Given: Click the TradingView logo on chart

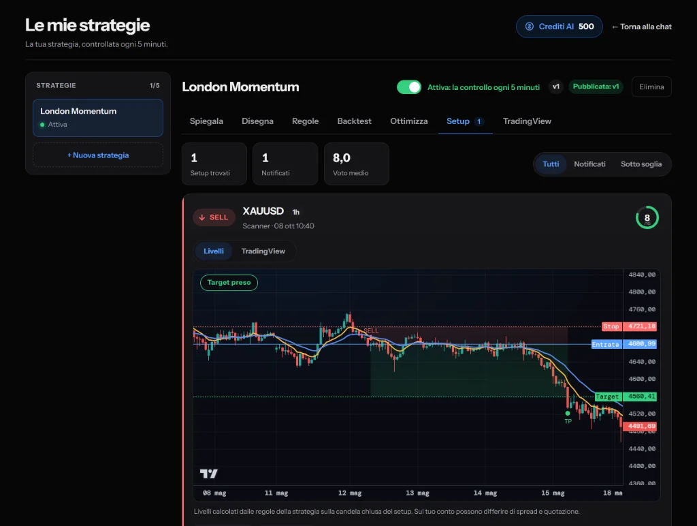Looking at the screenshot, I should (208, 474).
